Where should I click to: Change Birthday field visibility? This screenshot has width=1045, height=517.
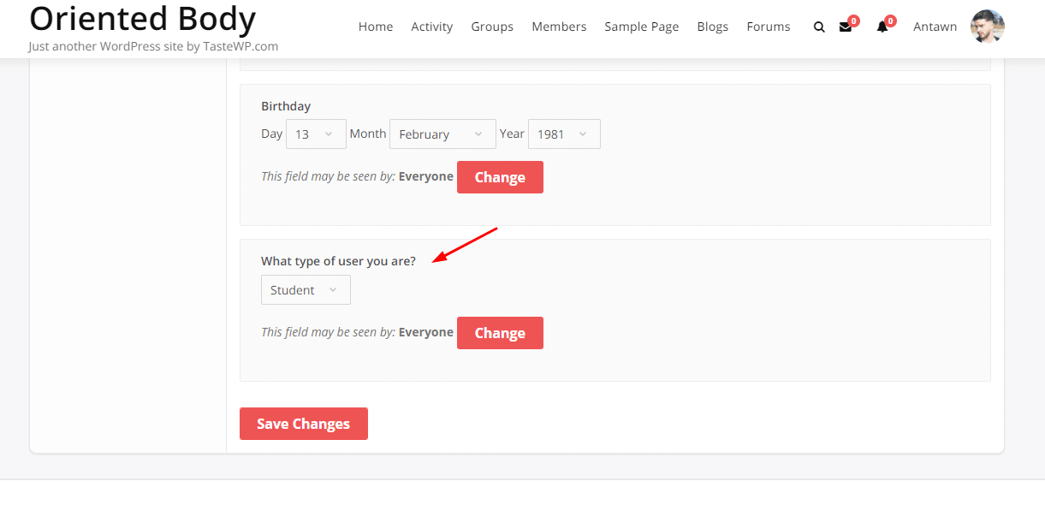pos(500,177)
